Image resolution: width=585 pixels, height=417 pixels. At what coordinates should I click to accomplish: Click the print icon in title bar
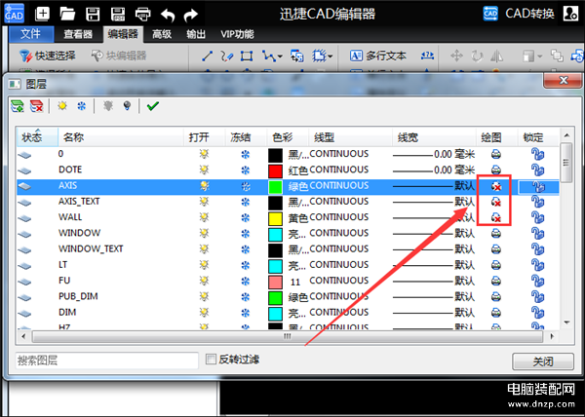[143, 15]
